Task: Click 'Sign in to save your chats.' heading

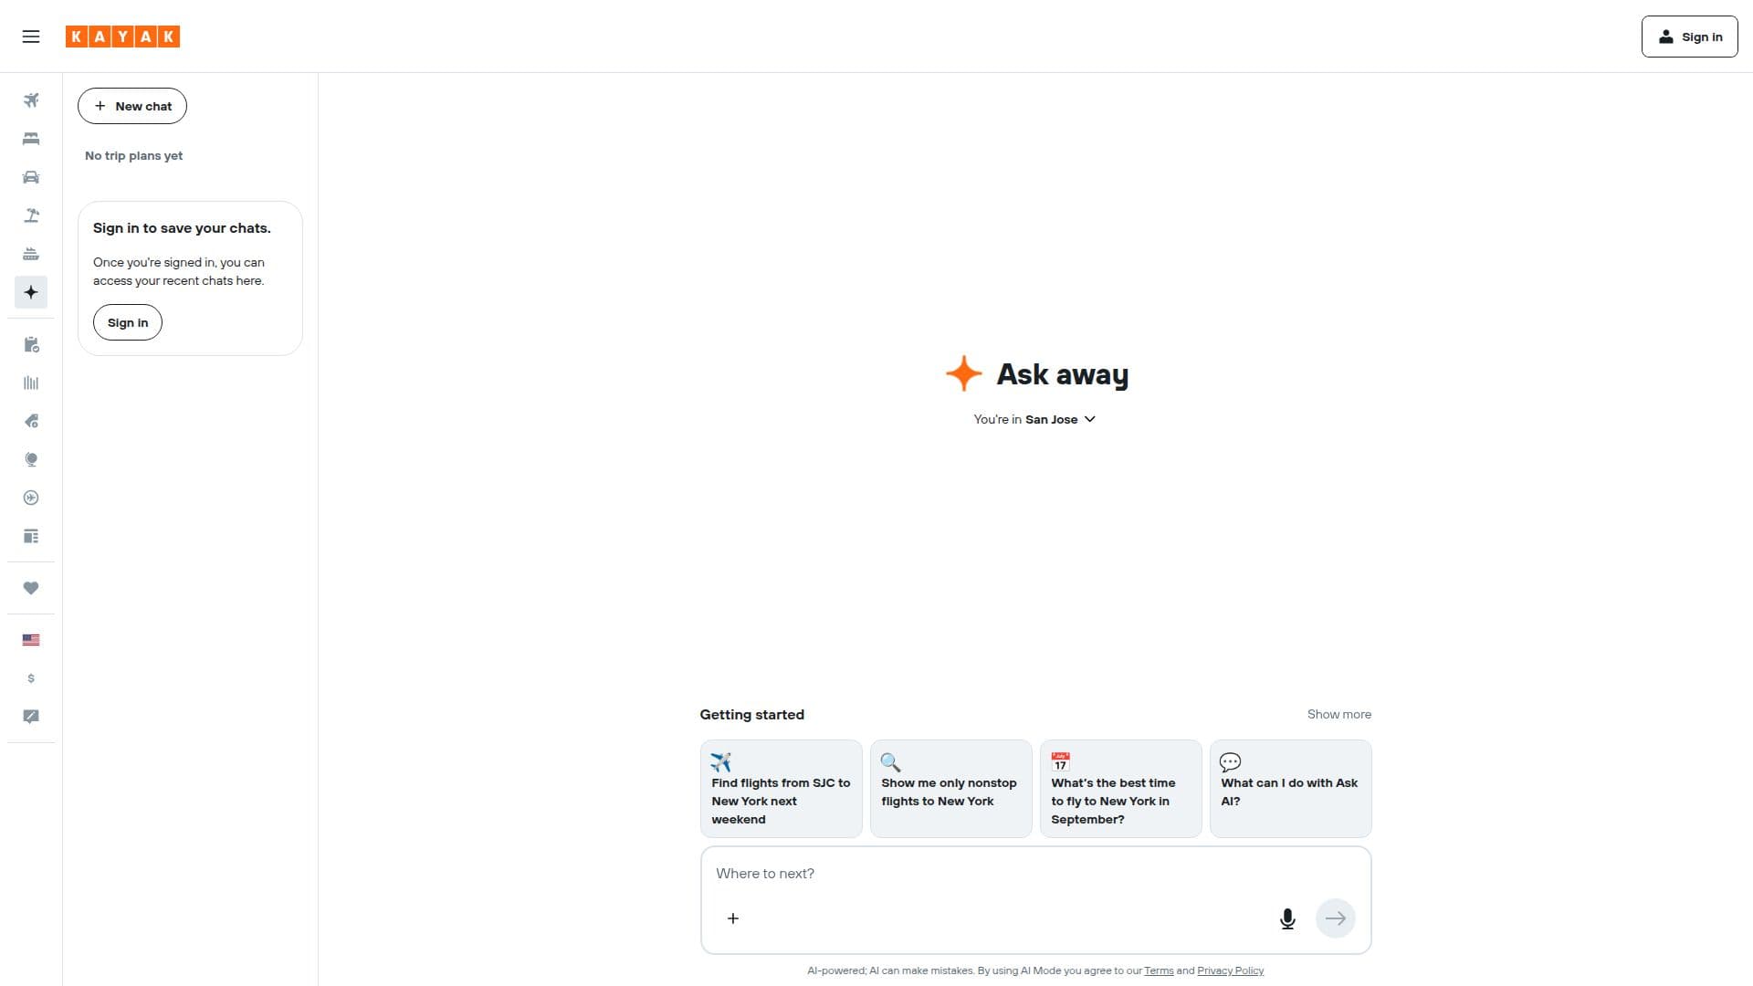Action: click(182, 228)
